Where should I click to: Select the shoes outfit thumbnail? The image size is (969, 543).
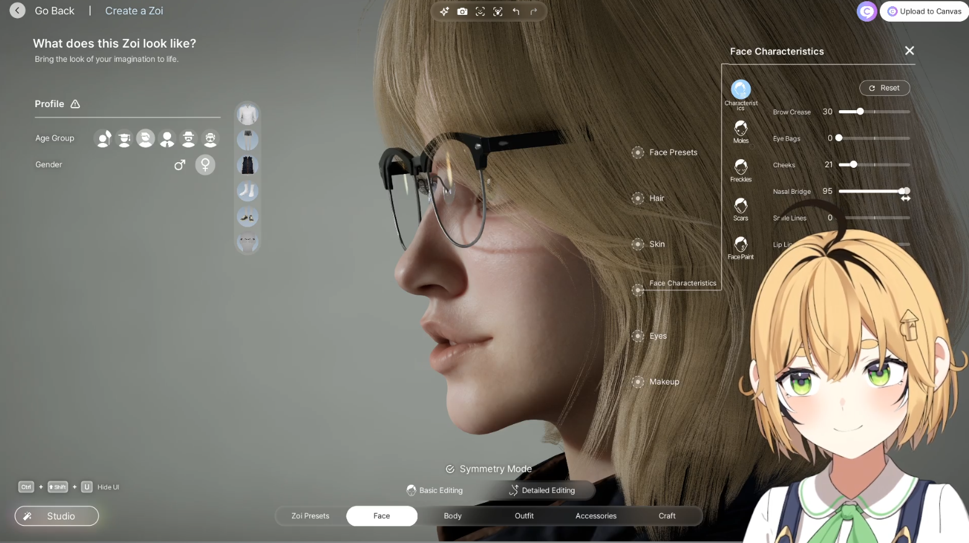click(247, 217)
